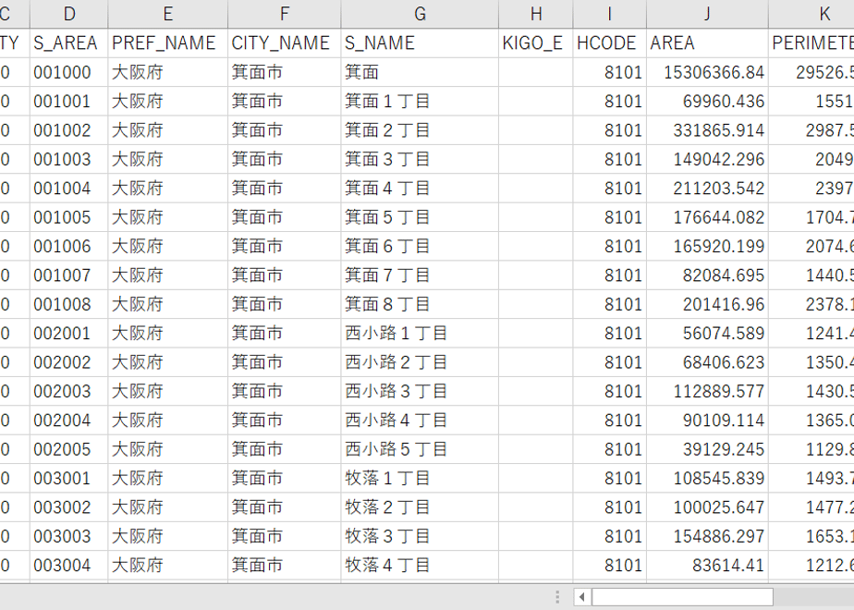Select AREA cell 15306366.84
Screen dimensions: 854x610
[707, 72]
